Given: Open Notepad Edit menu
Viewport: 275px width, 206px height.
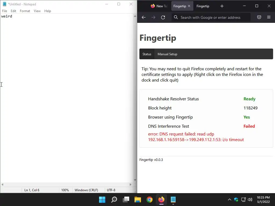Looking at the screenshot, I should 13,11.
